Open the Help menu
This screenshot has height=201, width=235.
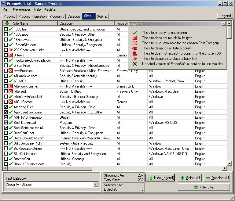click(38, 9)
